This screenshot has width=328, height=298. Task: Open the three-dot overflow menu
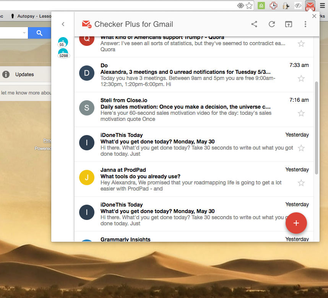[305, 24]
